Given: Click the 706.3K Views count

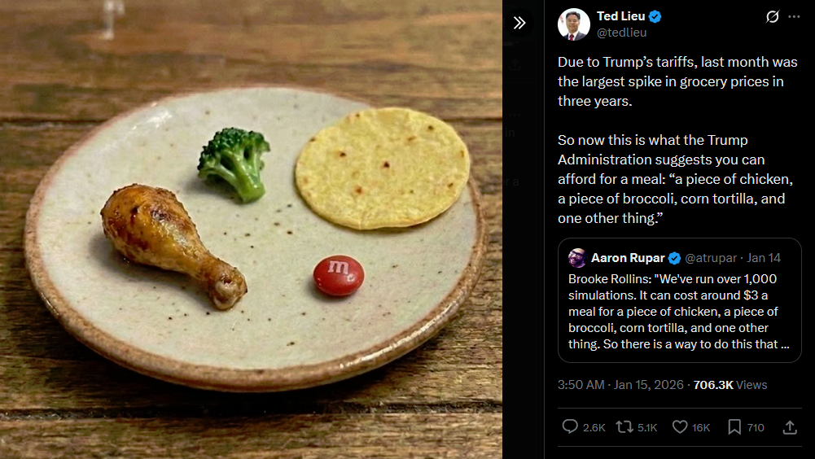Looking at the screenshot, I should pyautogui.click(x=730, y=385).
